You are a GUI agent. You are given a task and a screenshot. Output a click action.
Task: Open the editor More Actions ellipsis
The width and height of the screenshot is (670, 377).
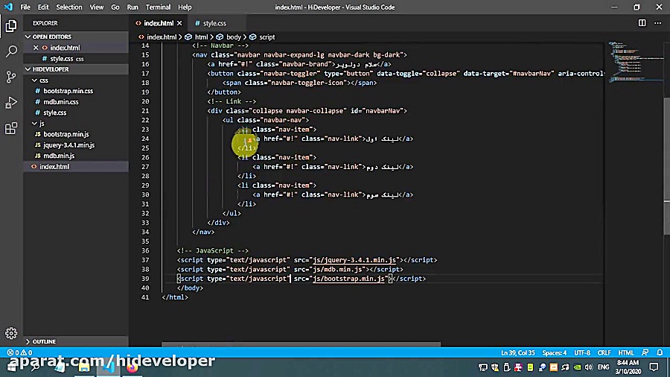657,23
